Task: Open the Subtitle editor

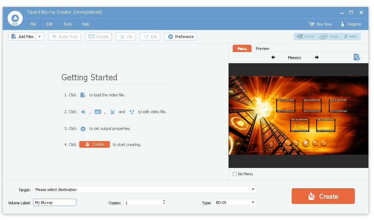Action: point(98,36)
